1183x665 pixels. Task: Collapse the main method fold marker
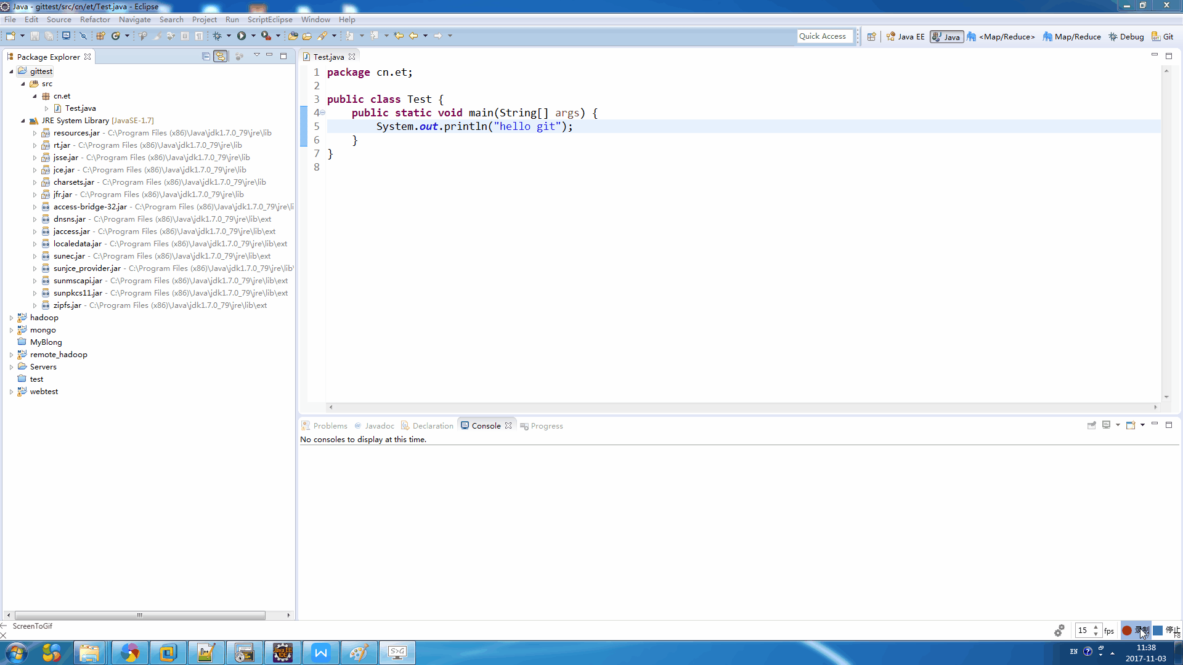tap(323, 112)
